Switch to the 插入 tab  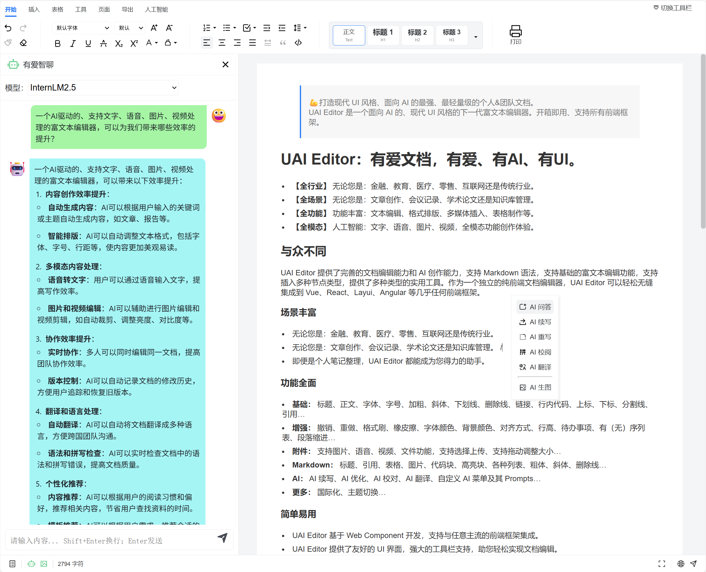(x=34, y=9)
